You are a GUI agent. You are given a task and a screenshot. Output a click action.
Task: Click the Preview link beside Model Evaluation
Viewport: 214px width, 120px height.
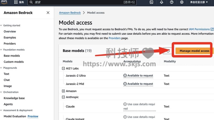click(33, 116)
